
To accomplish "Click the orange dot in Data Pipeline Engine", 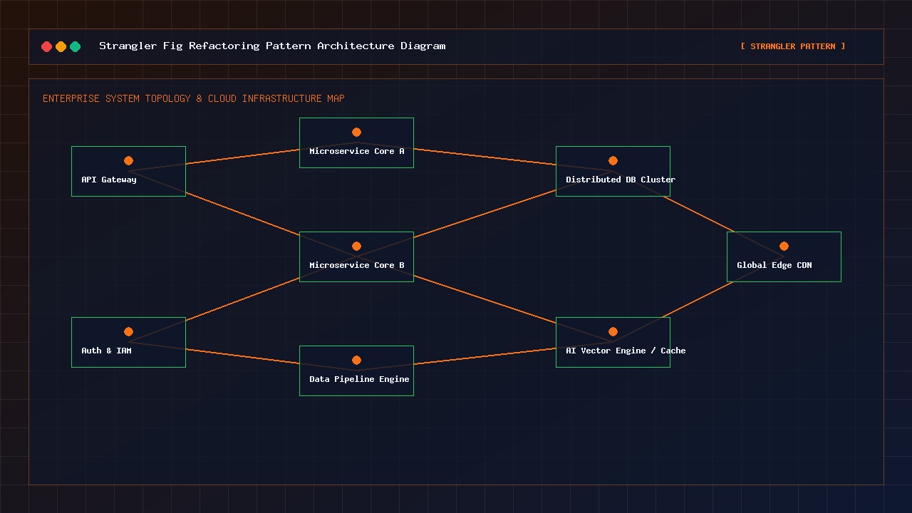I will tap(356, 361).
